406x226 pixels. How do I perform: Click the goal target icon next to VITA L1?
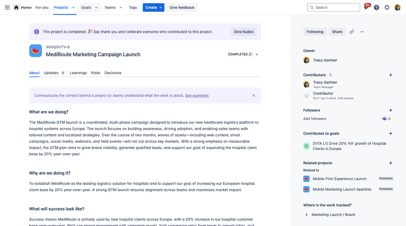tap(306, 146)
